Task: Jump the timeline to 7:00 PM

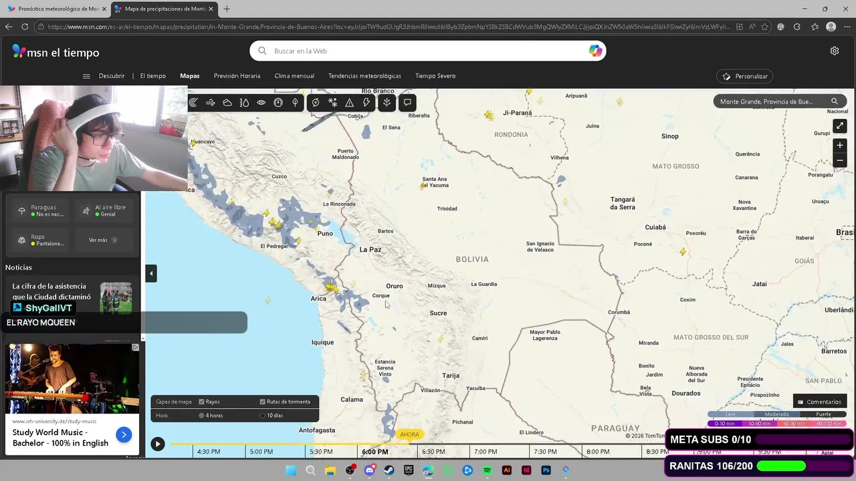Action: click(x=486, y=452)
